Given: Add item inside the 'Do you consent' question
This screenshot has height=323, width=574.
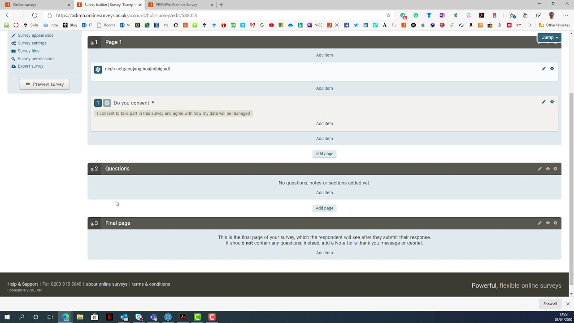Looking at the screenshot, I should point(324,123).
